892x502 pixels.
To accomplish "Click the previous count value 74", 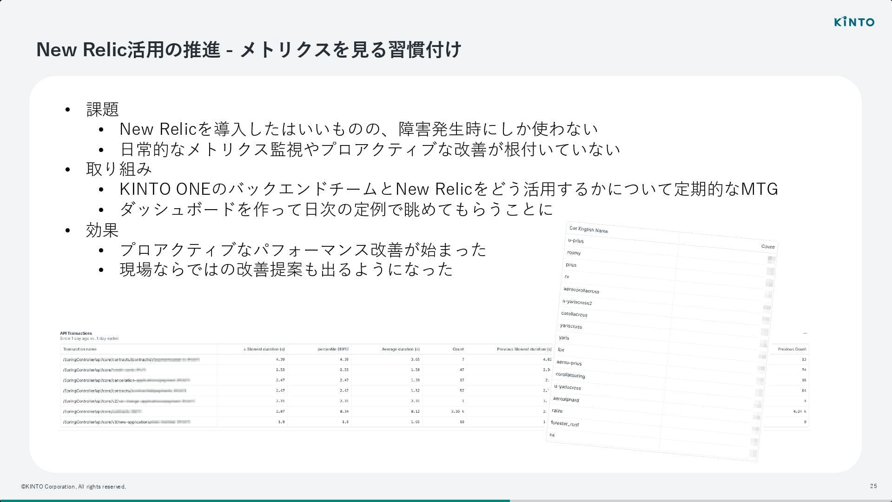I will [804, 370].
